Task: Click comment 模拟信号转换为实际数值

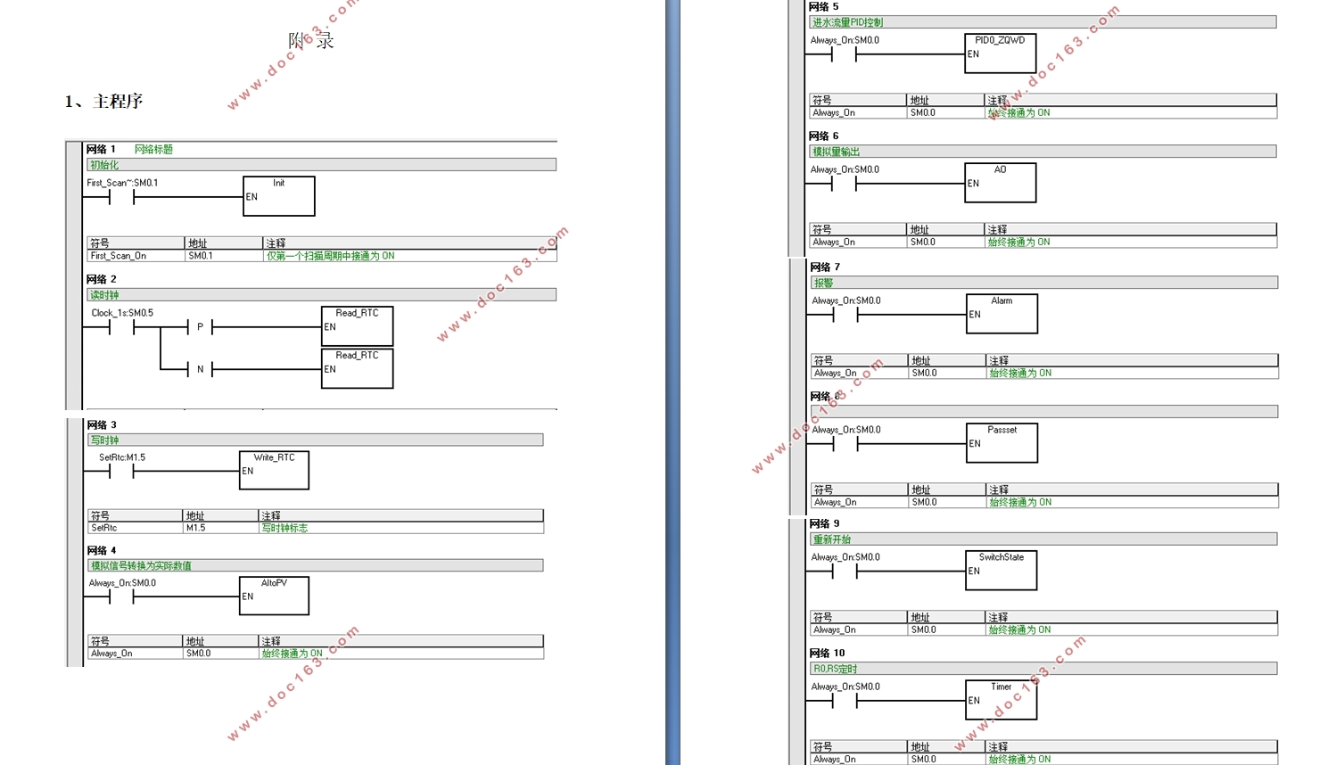Action: (141, 566)
